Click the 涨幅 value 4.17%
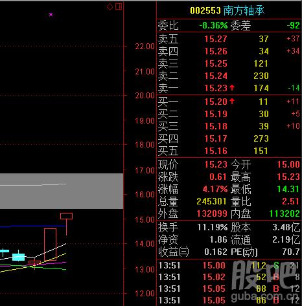Image resolution: width=302 pixels, height=306 pixels. coord(215,189)
